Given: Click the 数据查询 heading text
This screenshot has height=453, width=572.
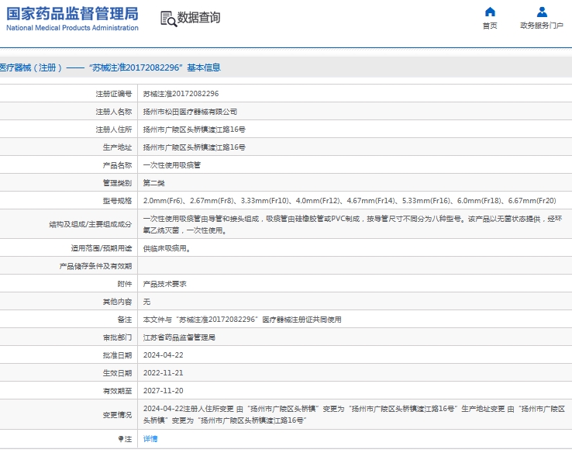Looking at the screenshot, I should click(199, 18).
